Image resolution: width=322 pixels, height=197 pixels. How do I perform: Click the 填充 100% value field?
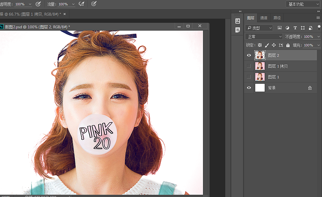[308, 45]
